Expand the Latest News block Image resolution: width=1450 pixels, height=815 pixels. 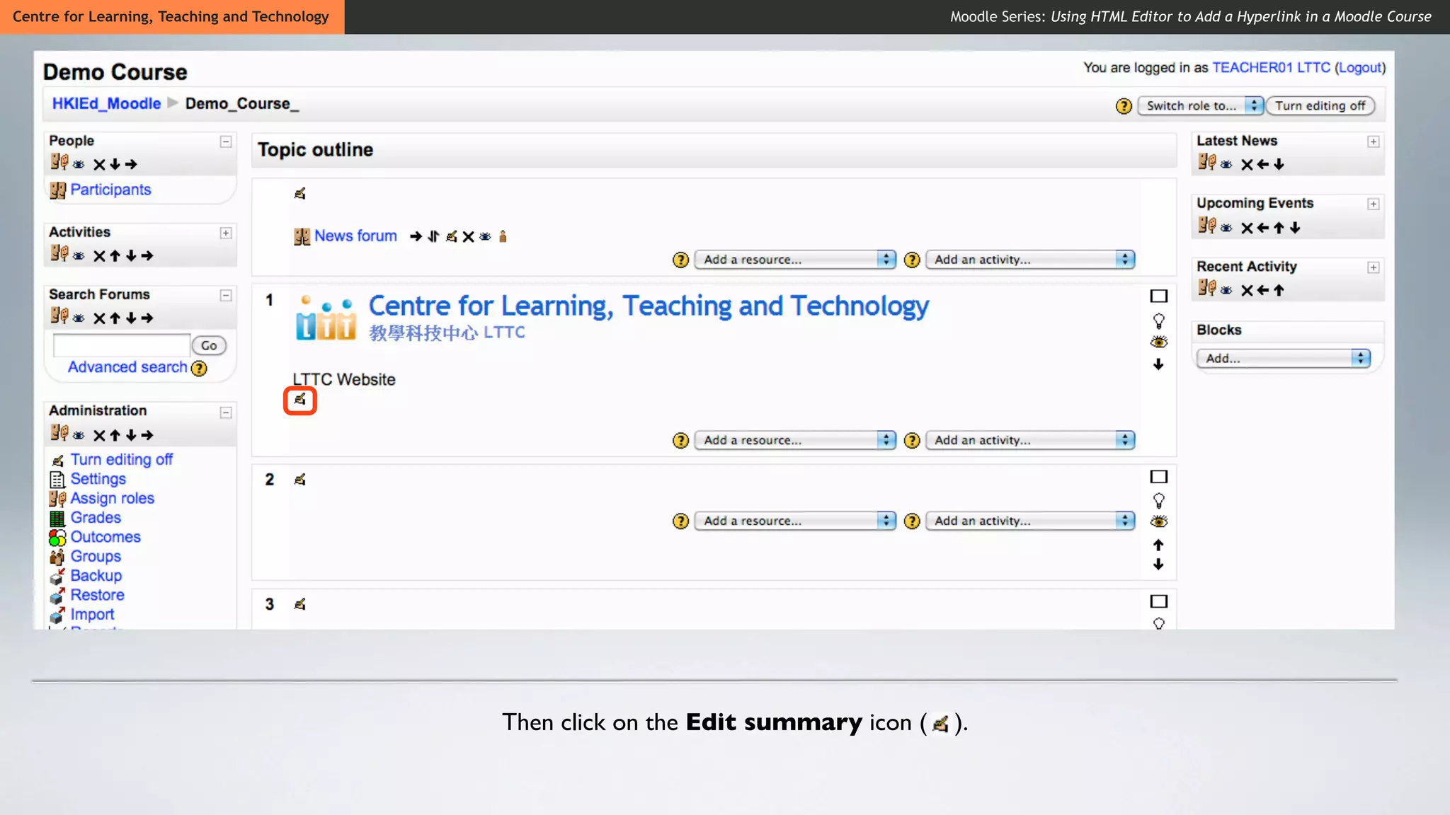pyautogui.click(x=1374, y=141)
